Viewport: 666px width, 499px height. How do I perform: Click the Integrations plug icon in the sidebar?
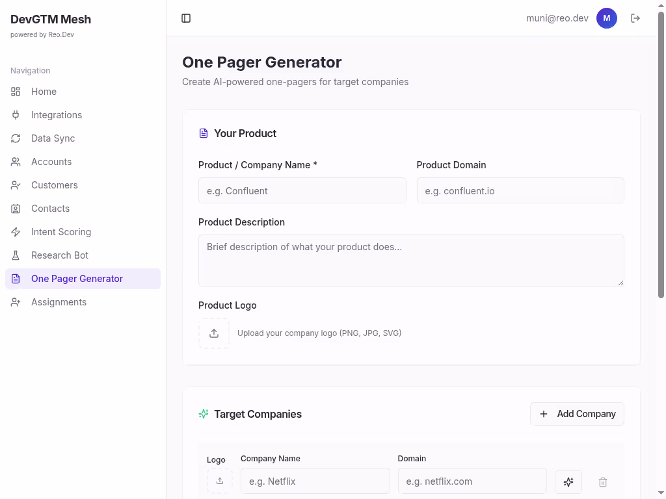(x=15, y=114)
